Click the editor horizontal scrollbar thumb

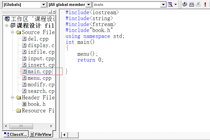pos(73,135)
